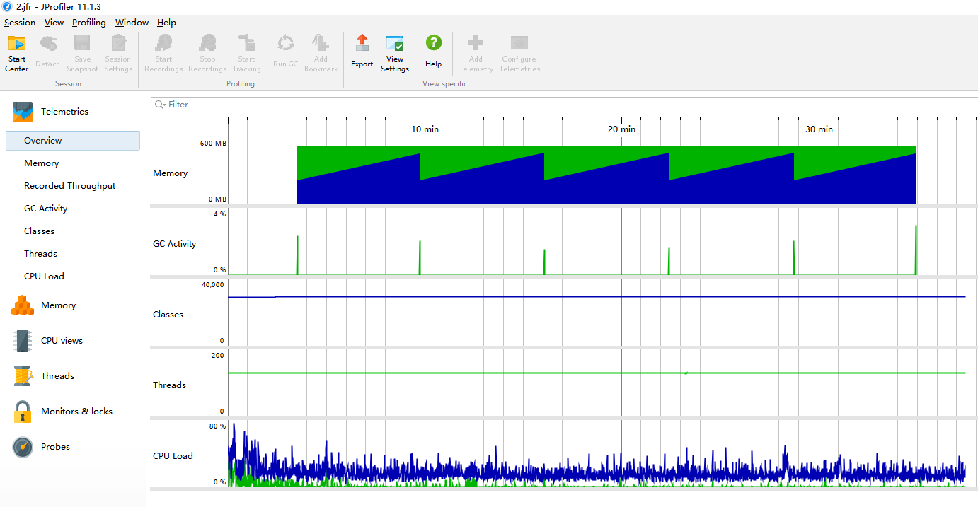Select GC Activity in the sidebar list
978x507 pixels.
point(45,209)
